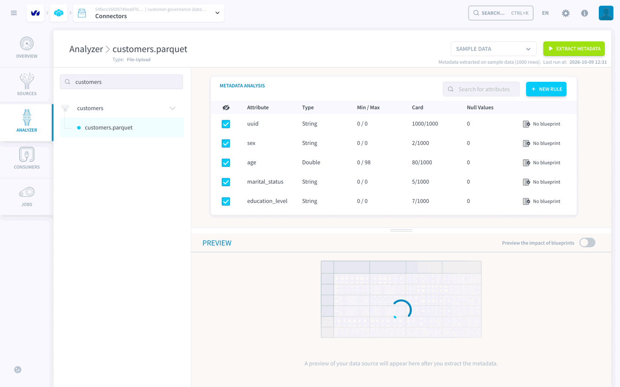Click the Null Values column header

[480, 107]
